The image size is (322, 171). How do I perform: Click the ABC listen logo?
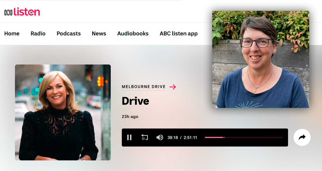click(x=22, y=12)
